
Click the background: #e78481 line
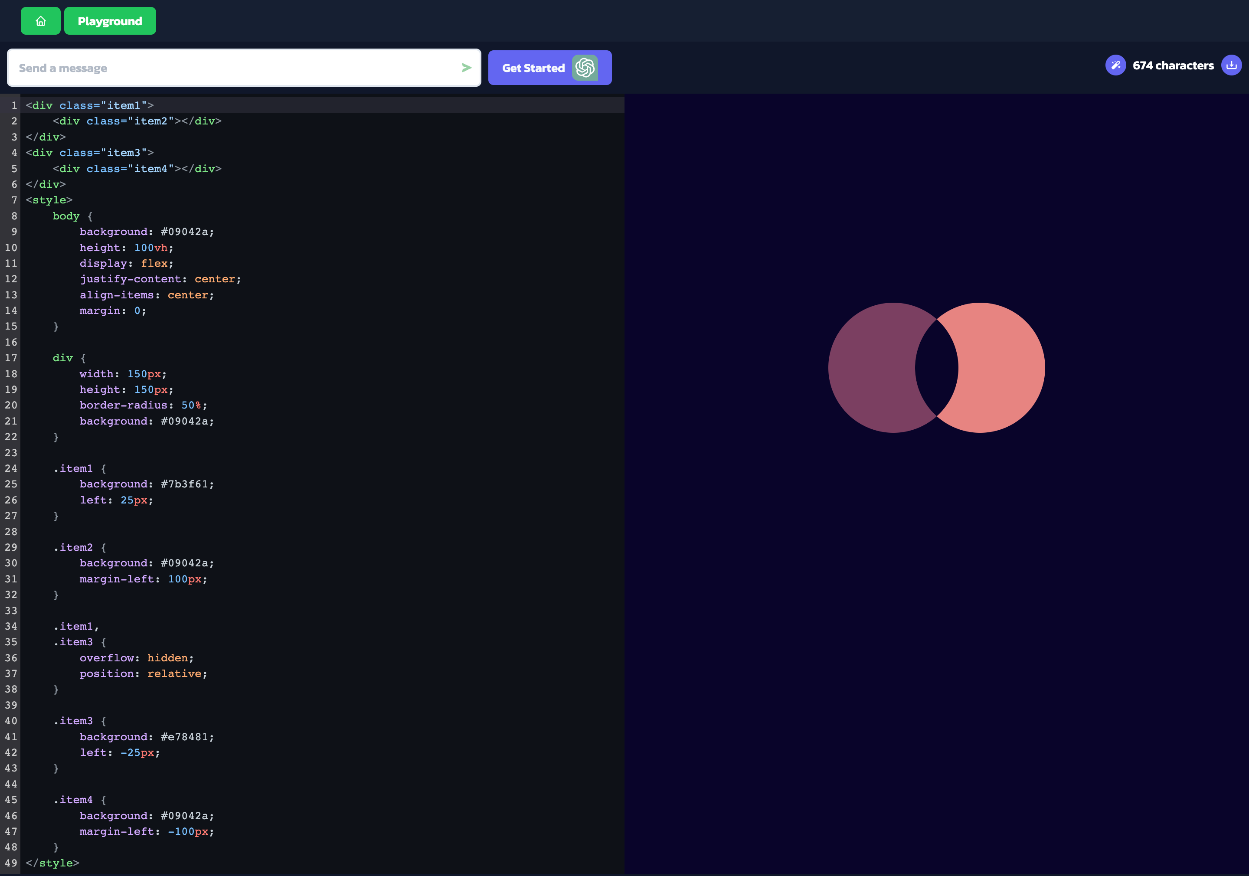tap(147, 737)
